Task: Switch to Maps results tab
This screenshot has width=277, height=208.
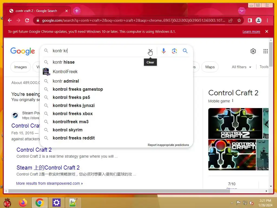Action: coord(210,67)
